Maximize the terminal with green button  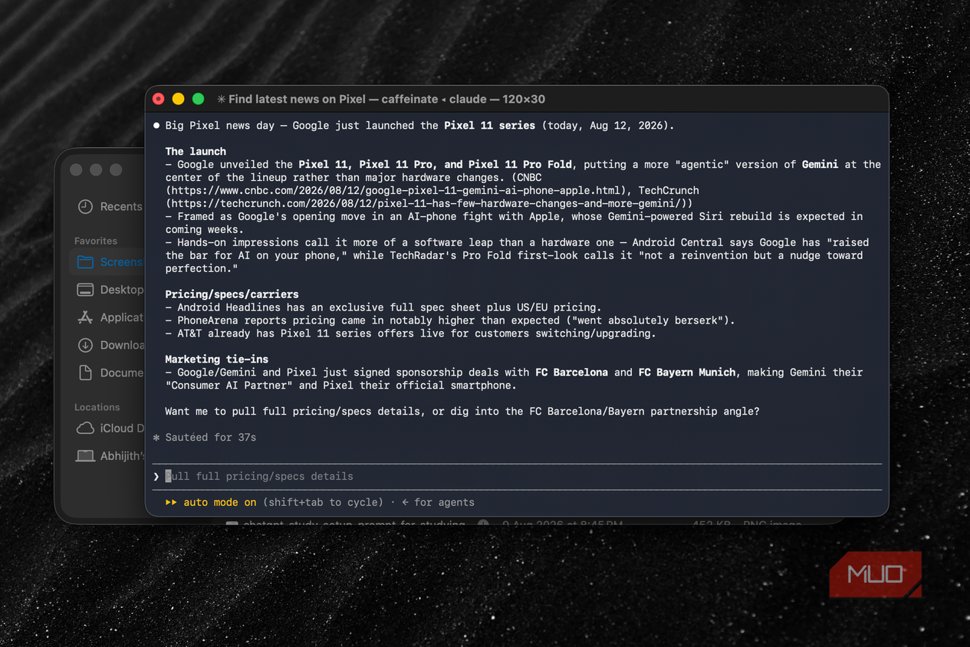click(x=199, y=99)
